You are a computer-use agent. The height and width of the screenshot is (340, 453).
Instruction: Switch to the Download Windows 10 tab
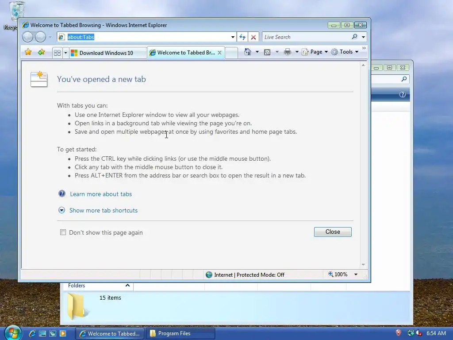click(x=108, y=53)
